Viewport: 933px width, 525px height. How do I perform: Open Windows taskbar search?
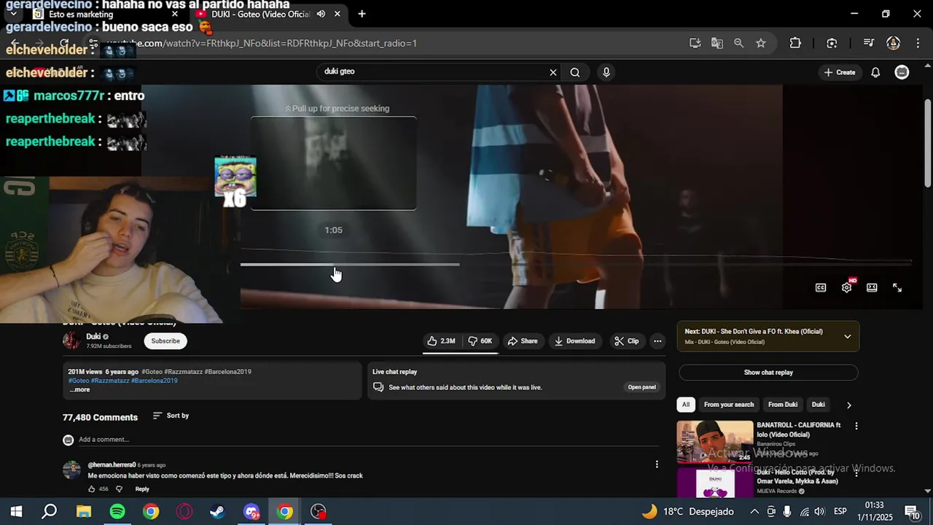50,512
